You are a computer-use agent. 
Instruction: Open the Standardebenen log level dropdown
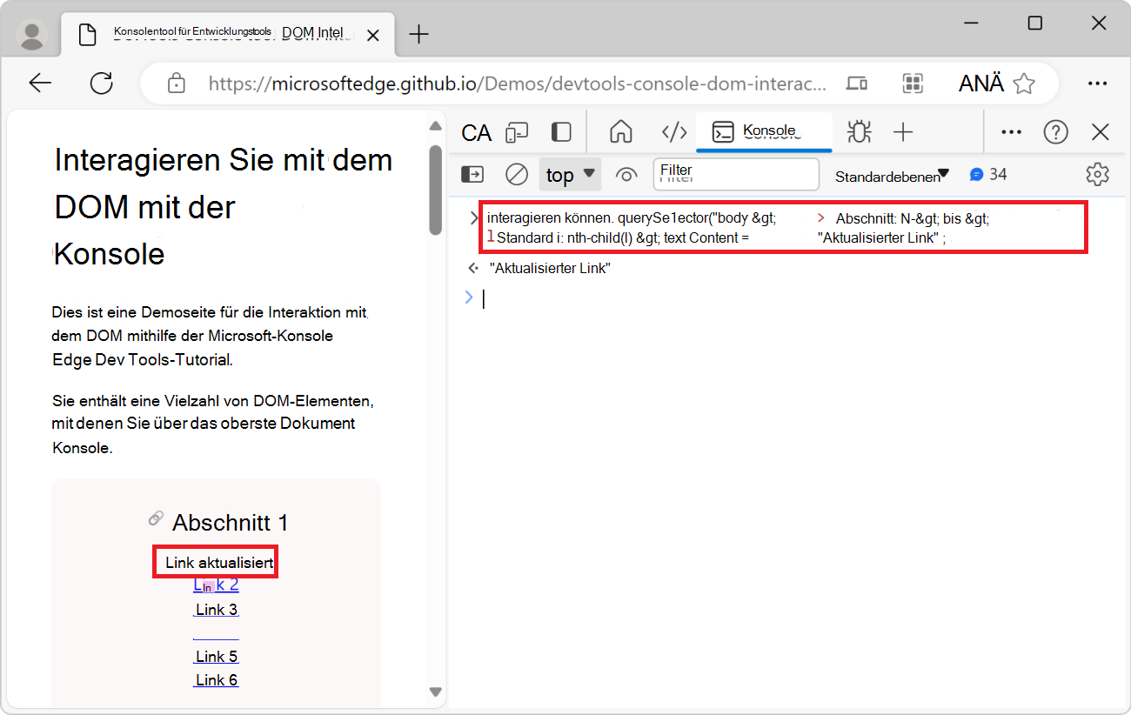point(889,174)
